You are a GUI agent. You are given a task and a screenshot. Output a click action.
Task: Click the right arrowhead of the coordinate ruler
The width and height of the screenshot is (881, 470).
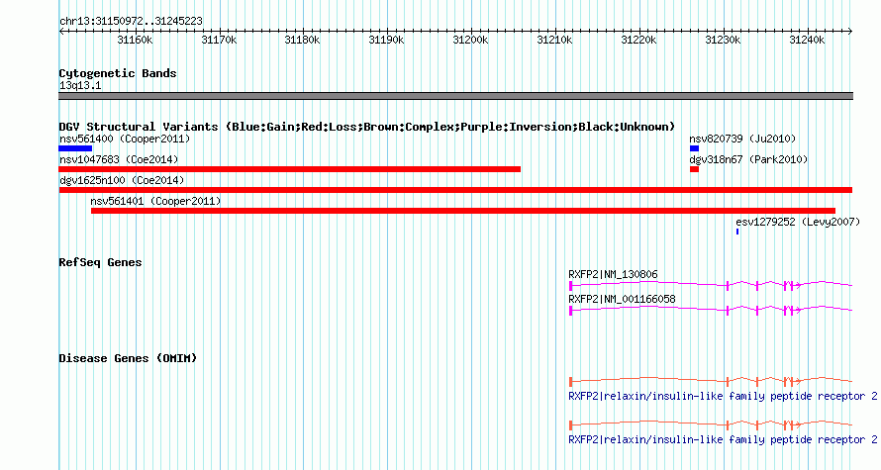[x=850, y=32]
